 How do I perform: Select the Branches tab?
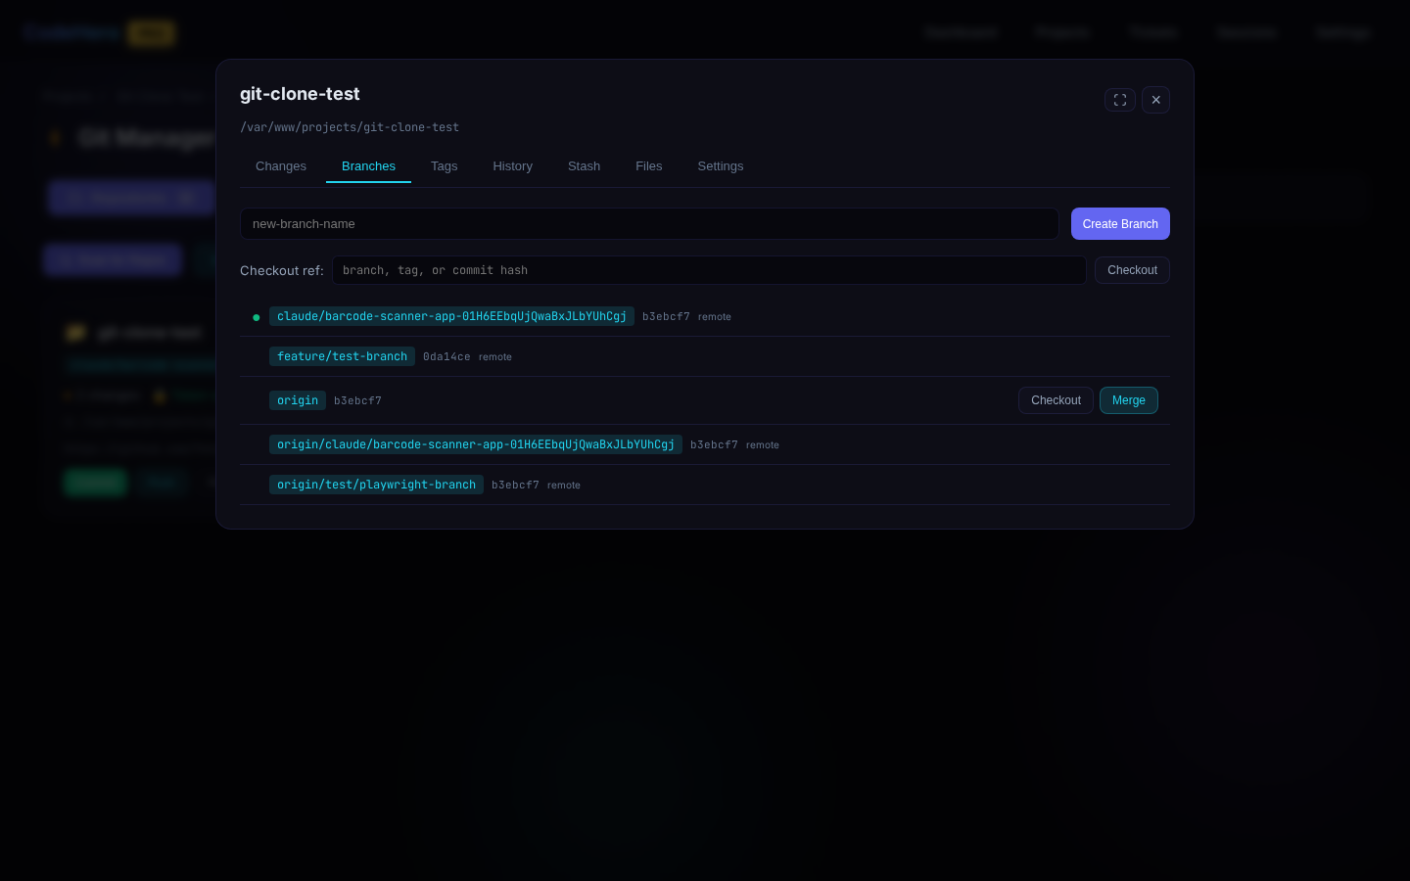(368, 166)
